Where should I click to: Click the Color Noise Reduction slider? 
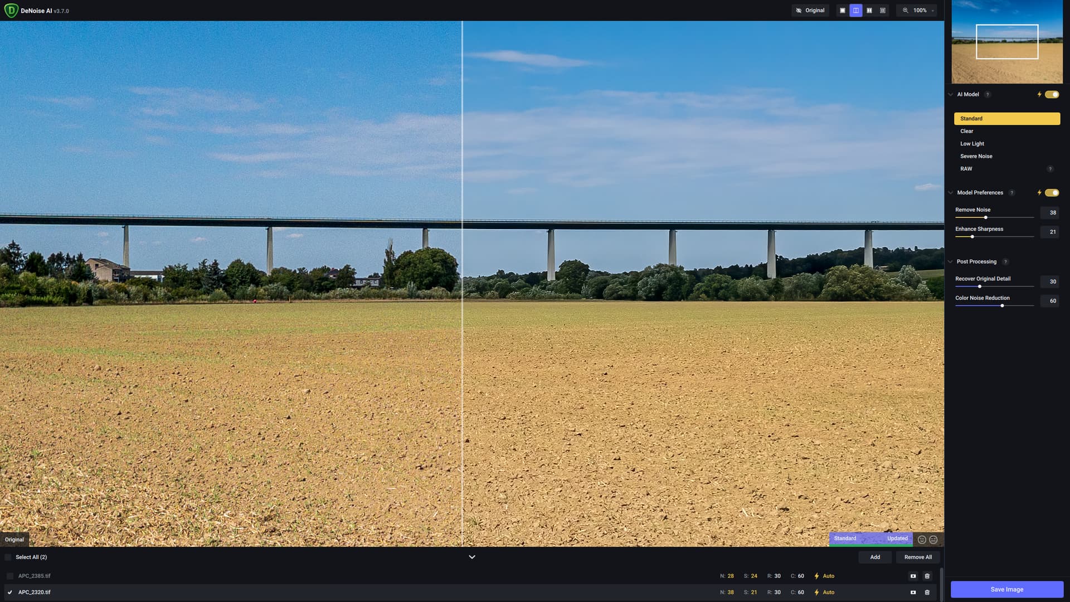pyautogui.click(x=994, y=305)
